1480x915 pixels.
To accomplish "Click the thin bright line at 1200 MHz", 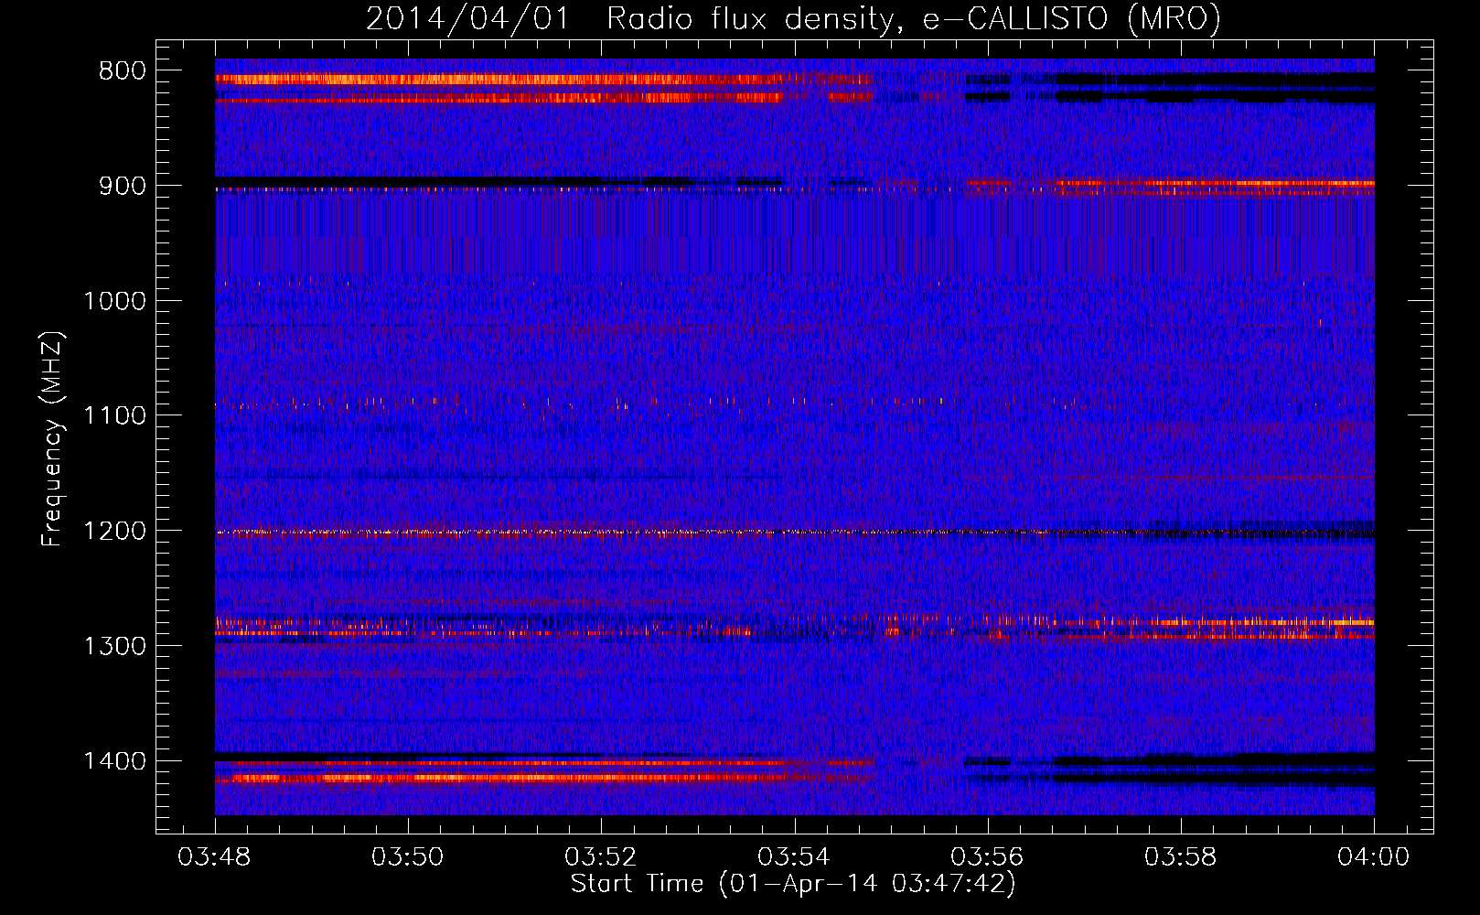I will click(x=795, y=532).
